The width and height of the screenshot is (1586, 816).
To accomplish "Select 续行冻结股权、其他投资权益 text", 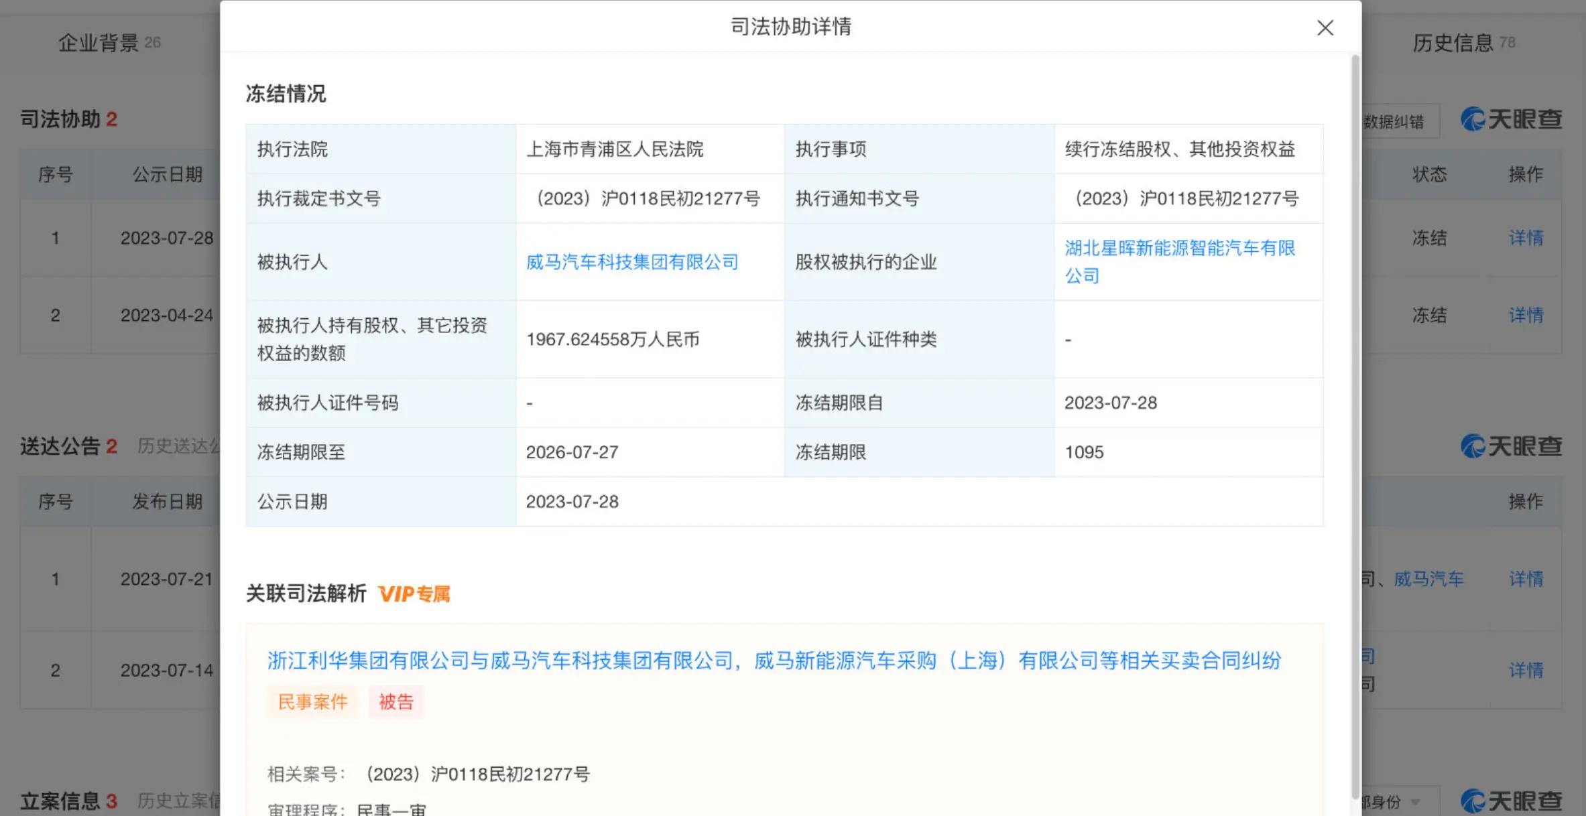I will [x=1180, y=149].
